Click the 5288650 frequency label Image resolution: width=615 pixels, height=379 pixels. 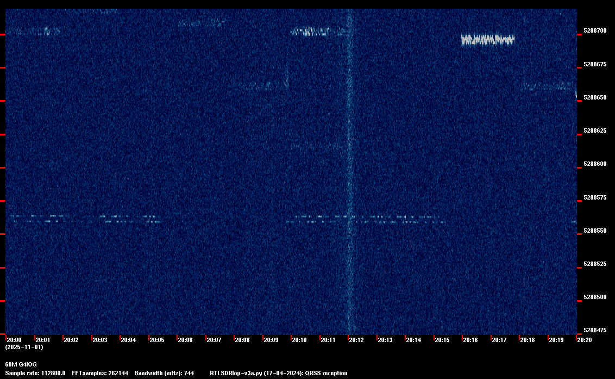click(x=595, y=97)
